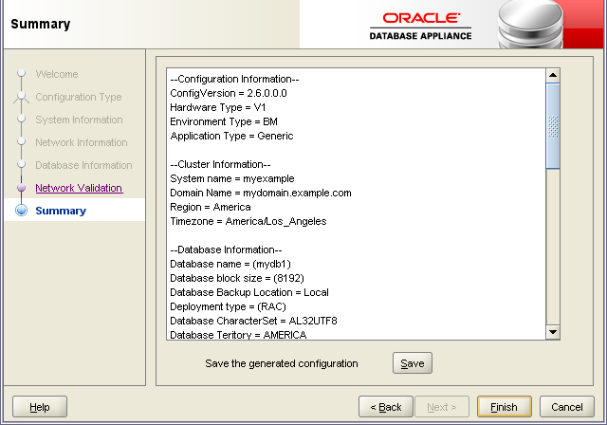Click 'Database CharacterSet = AL32UTF8' line

[x=253, y=321]
